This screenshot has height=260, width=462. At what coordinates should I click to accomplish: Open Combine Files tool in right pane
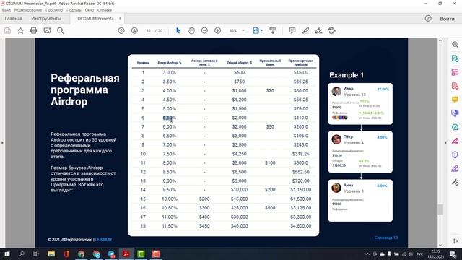point(455,113)
